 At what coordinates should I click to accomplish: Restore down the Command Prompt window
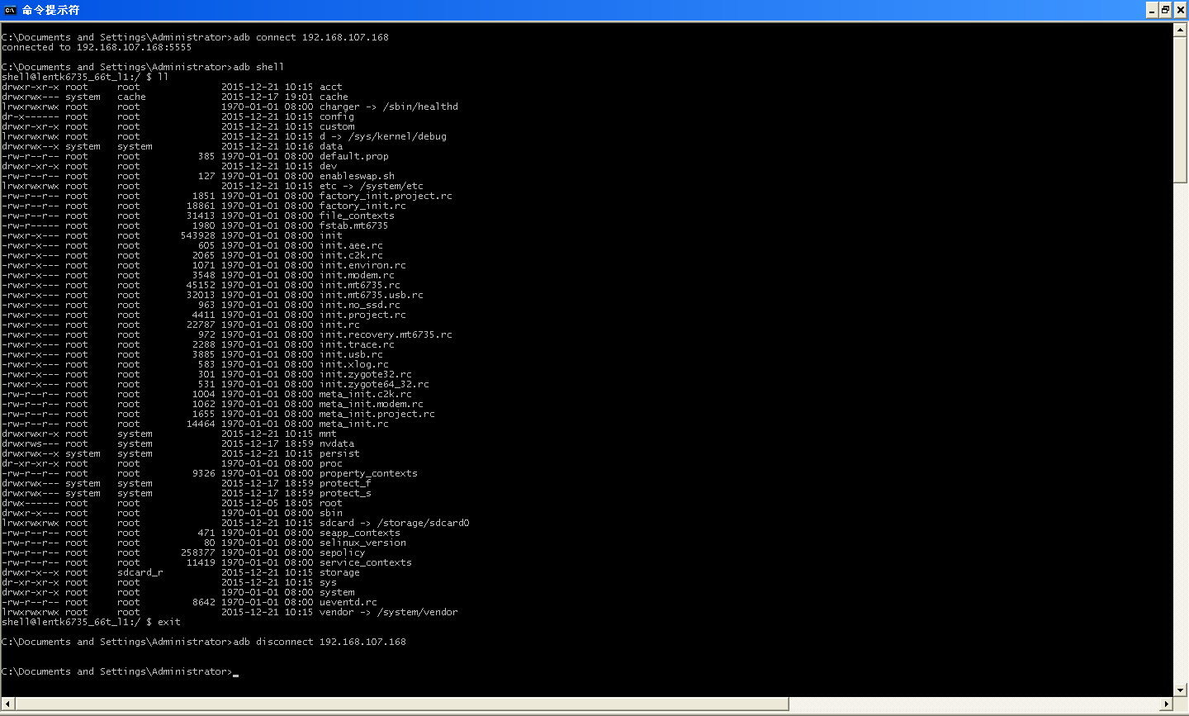tap(1165, 10)
